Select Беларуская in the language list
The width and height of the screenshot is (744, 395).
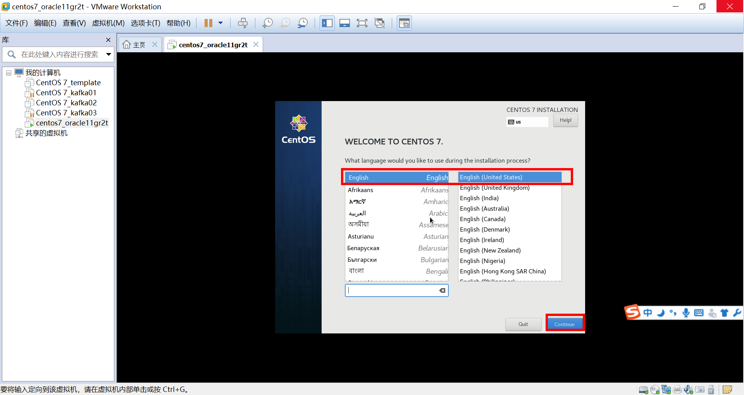click(397, 248)
